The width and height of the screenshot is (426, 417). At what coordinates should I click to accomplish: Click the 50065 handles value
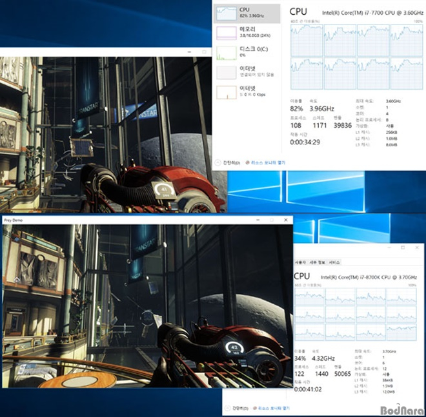coord(343,374)
